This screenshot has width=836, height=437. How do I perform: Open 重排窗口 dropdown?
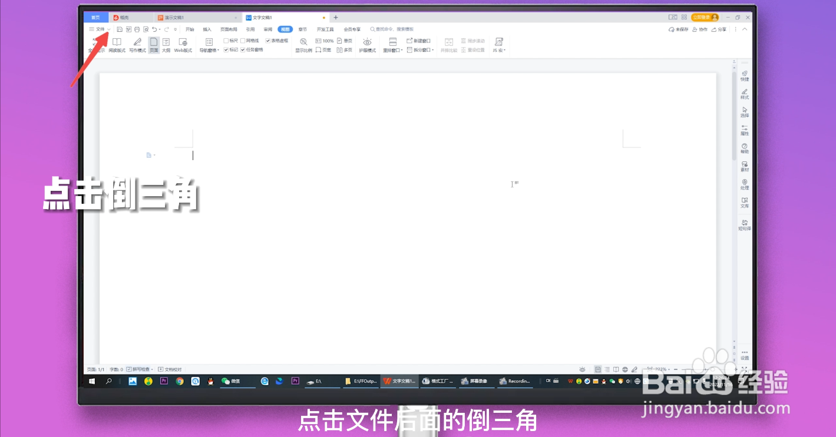393,45
